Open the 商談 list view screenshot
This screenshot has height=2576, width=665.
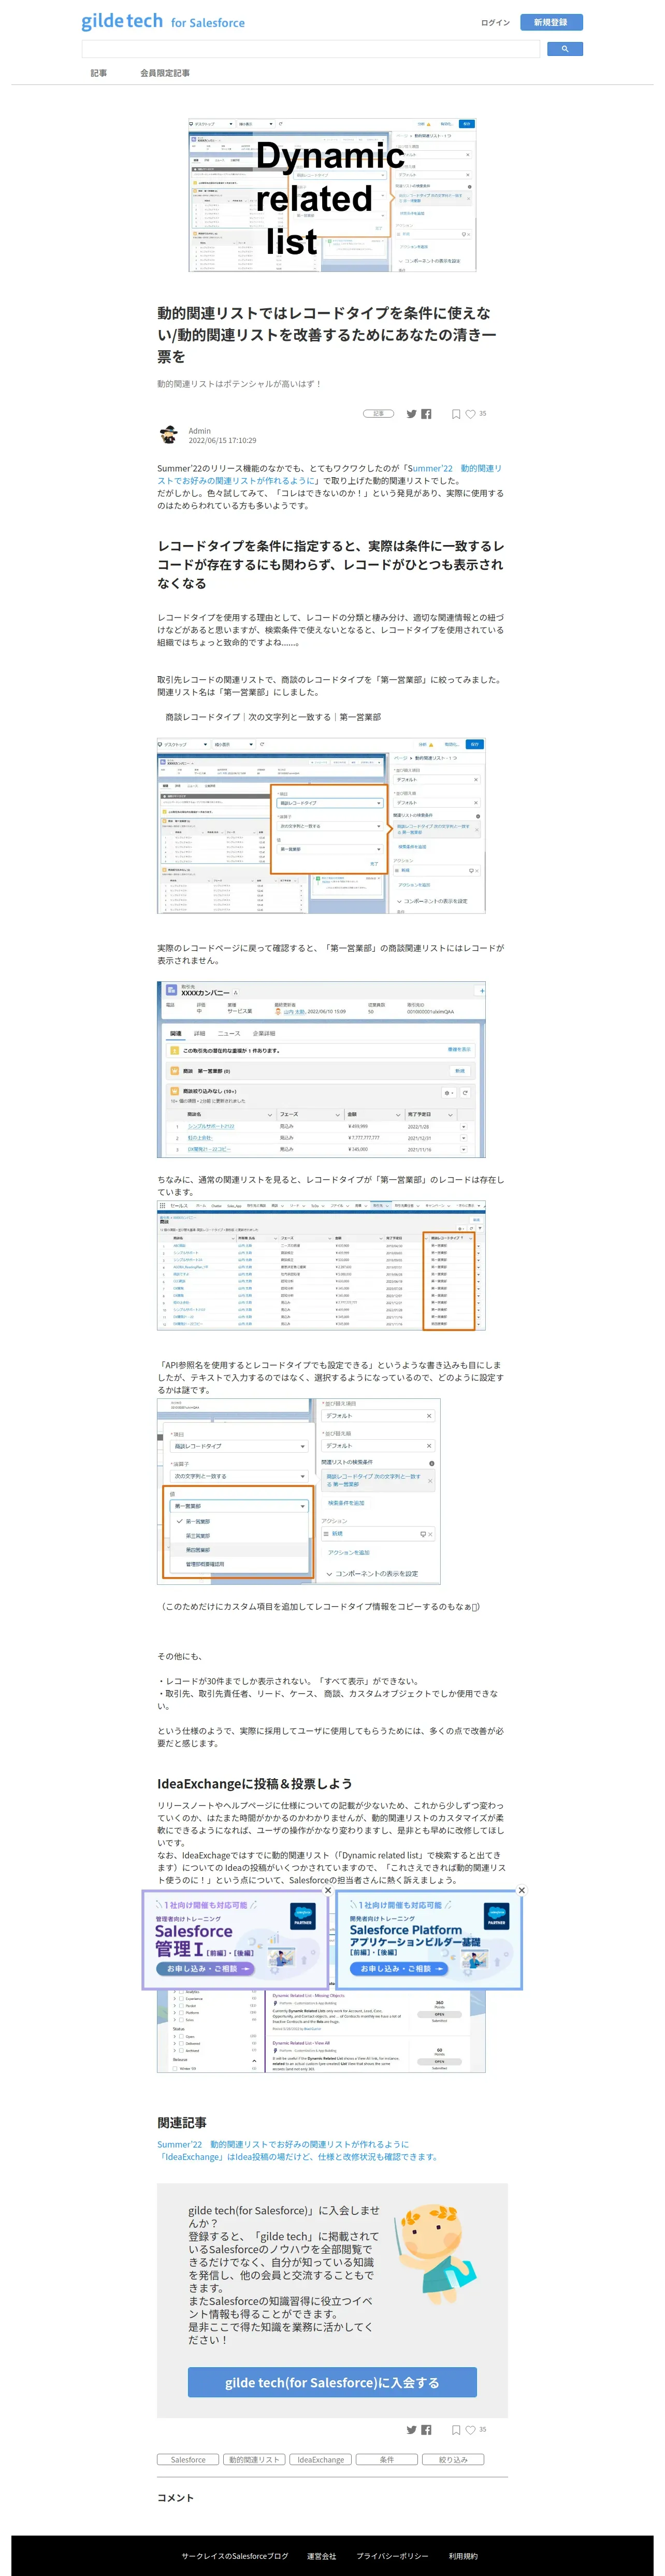[x=321, y=1266]
